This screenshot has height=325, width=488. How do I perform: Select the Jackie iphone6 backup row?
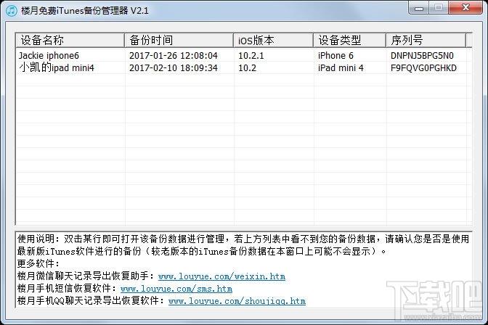pos(244,56)
